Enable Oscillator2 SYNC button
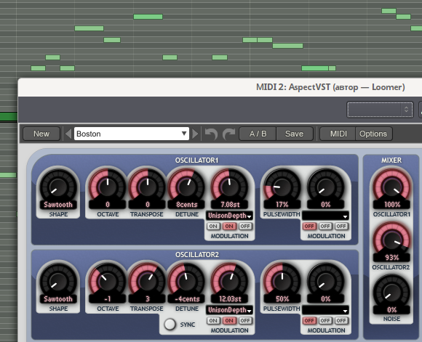The image size is (422, 342). (170, 324)
